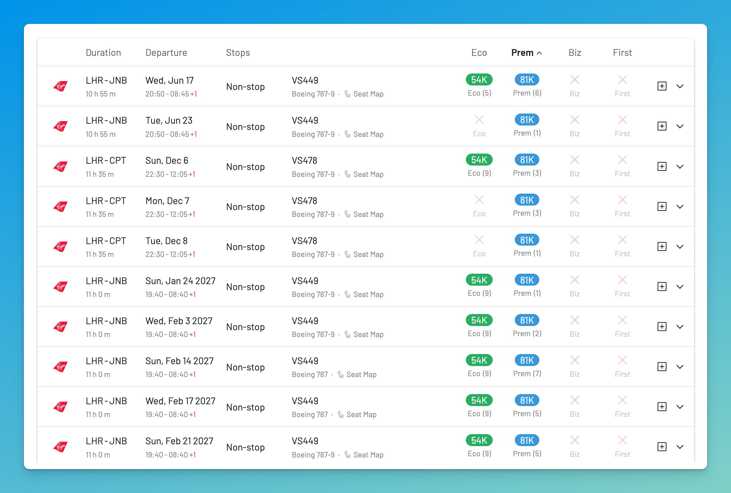Click unavailable Biz X icon for Tue, Dec 8
731x493 pixels.
click(x=575, y=240)
